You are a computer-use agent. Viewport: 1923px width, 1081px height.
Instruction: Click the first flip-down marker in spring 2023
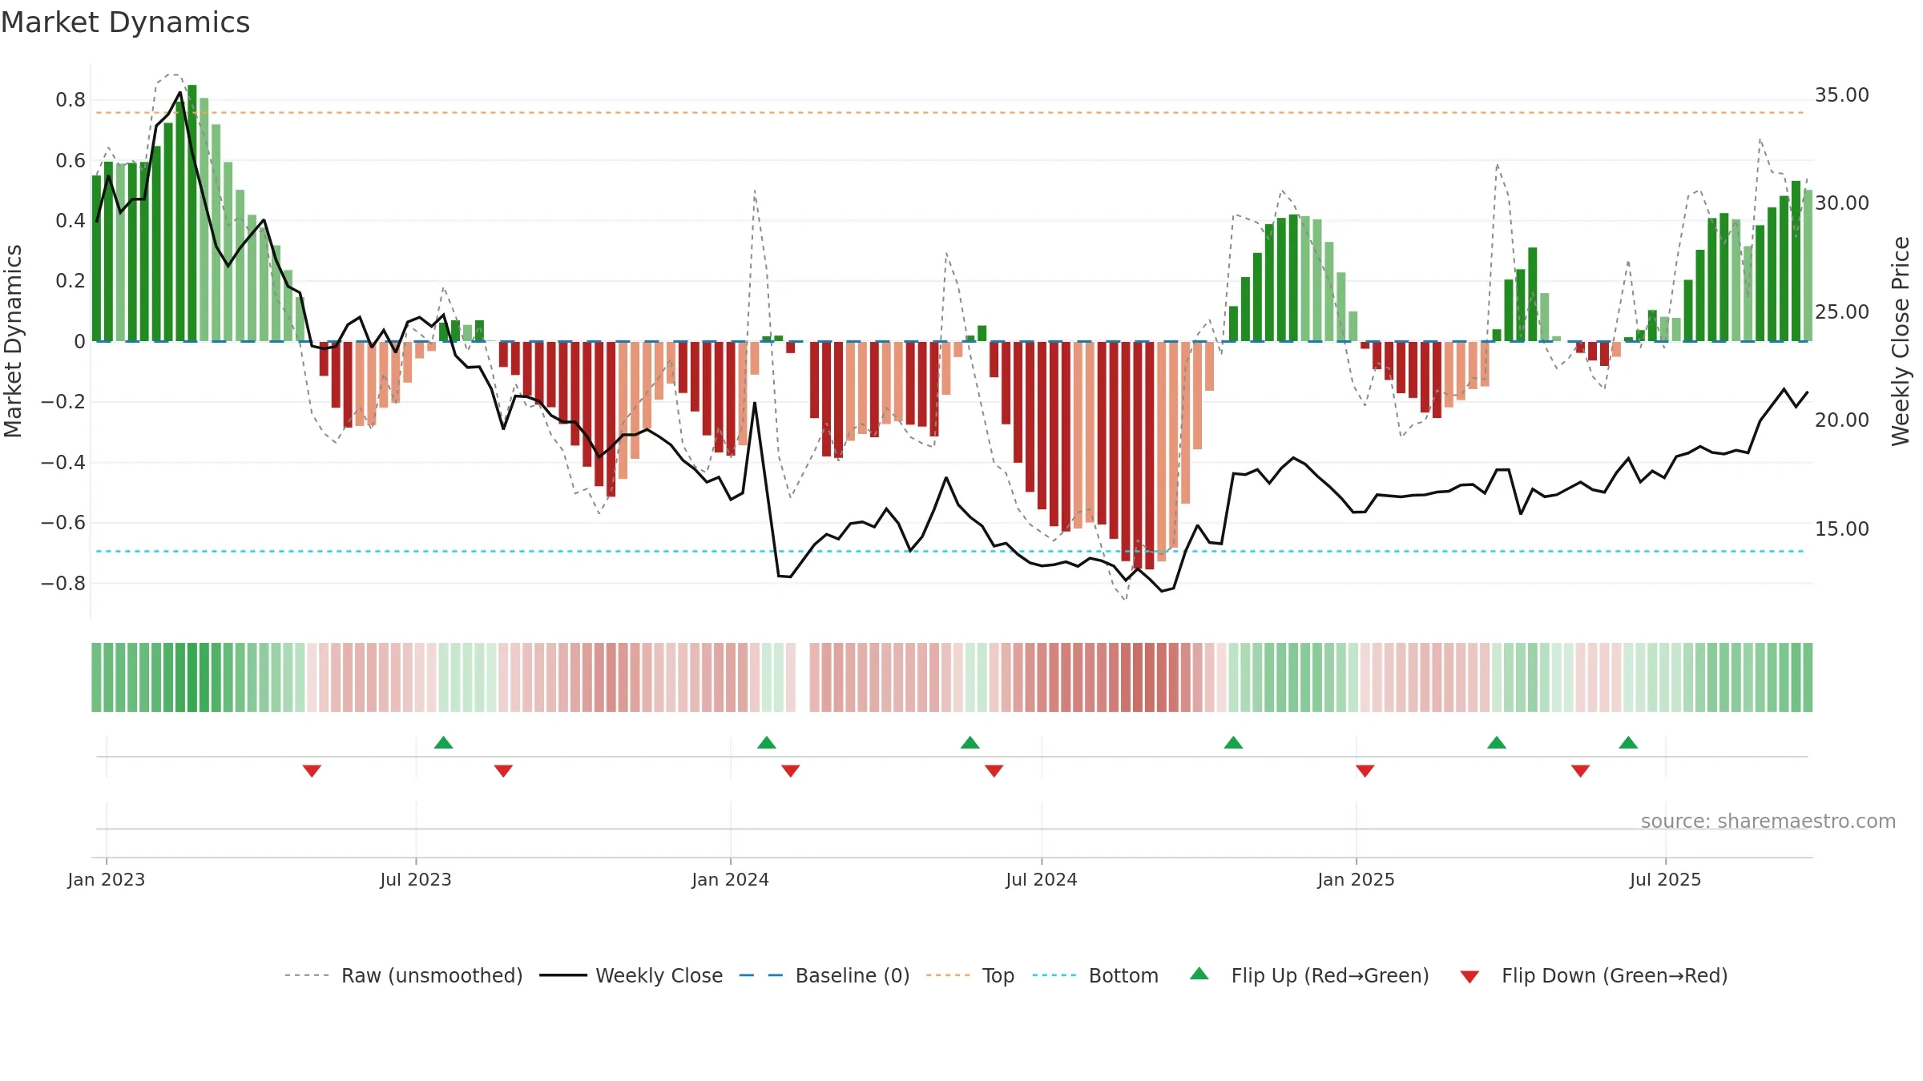pyautogui.click(x=312, y=770)
